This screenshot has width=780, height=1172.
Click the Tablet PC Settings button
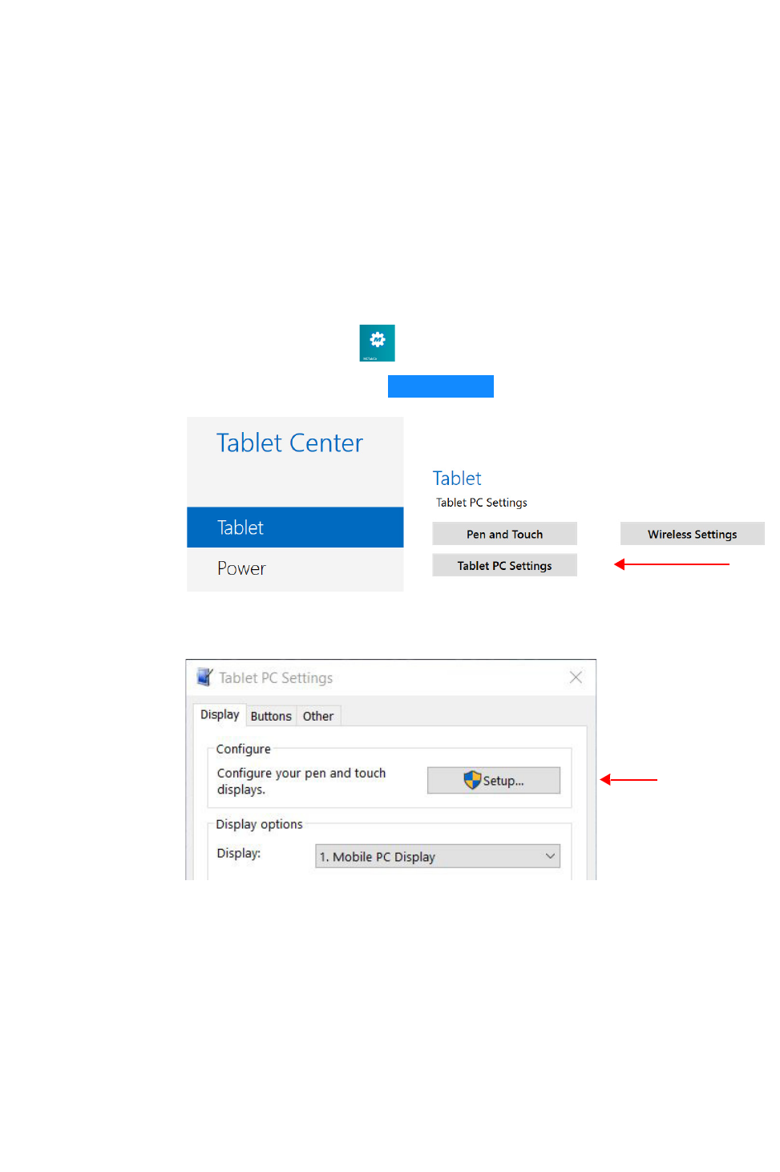coord(504,565)
